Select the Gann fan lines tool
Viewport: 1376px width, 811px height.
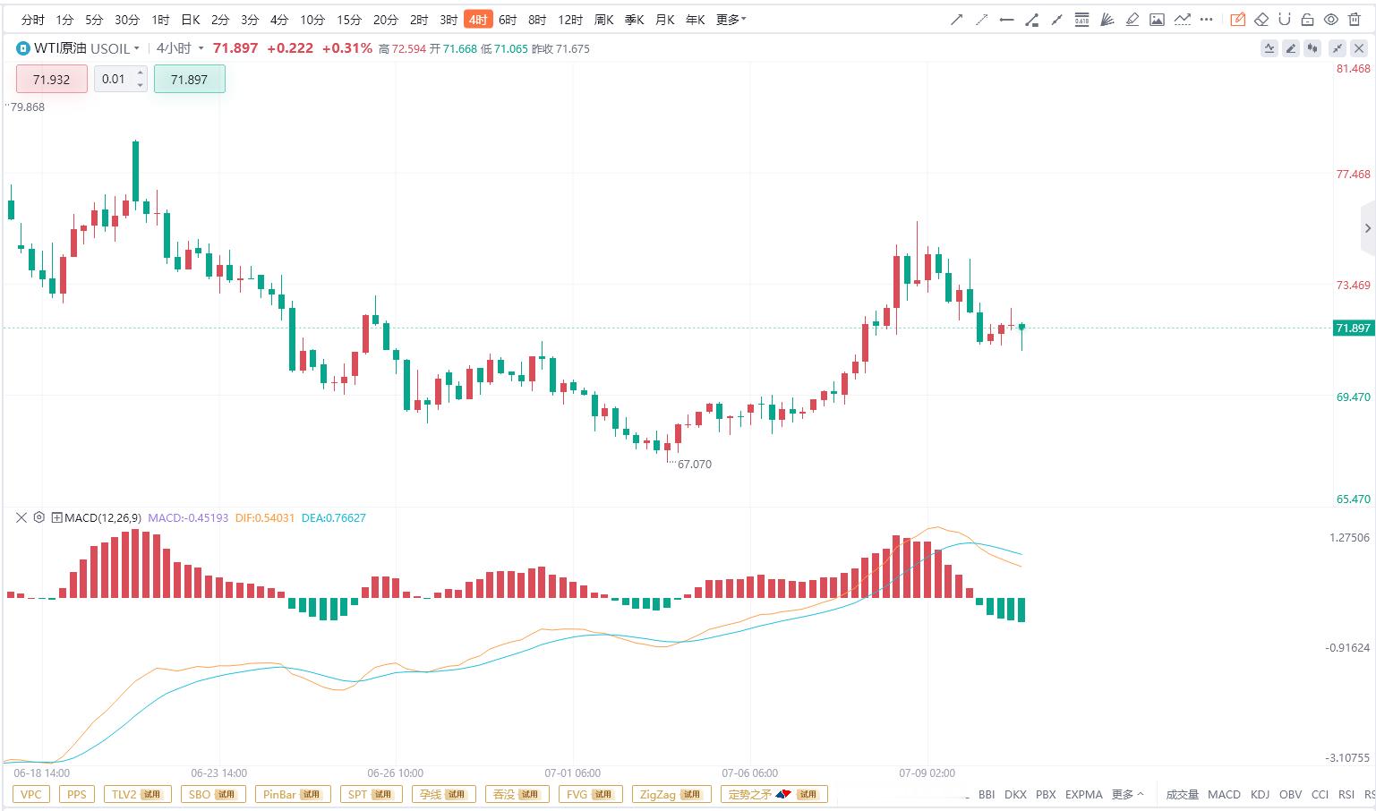pos(1107,20)
